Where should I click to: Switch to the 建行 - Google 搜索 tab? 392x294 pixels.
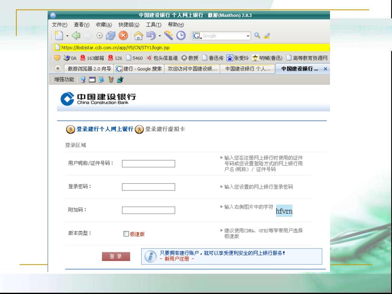click(139, 69)
